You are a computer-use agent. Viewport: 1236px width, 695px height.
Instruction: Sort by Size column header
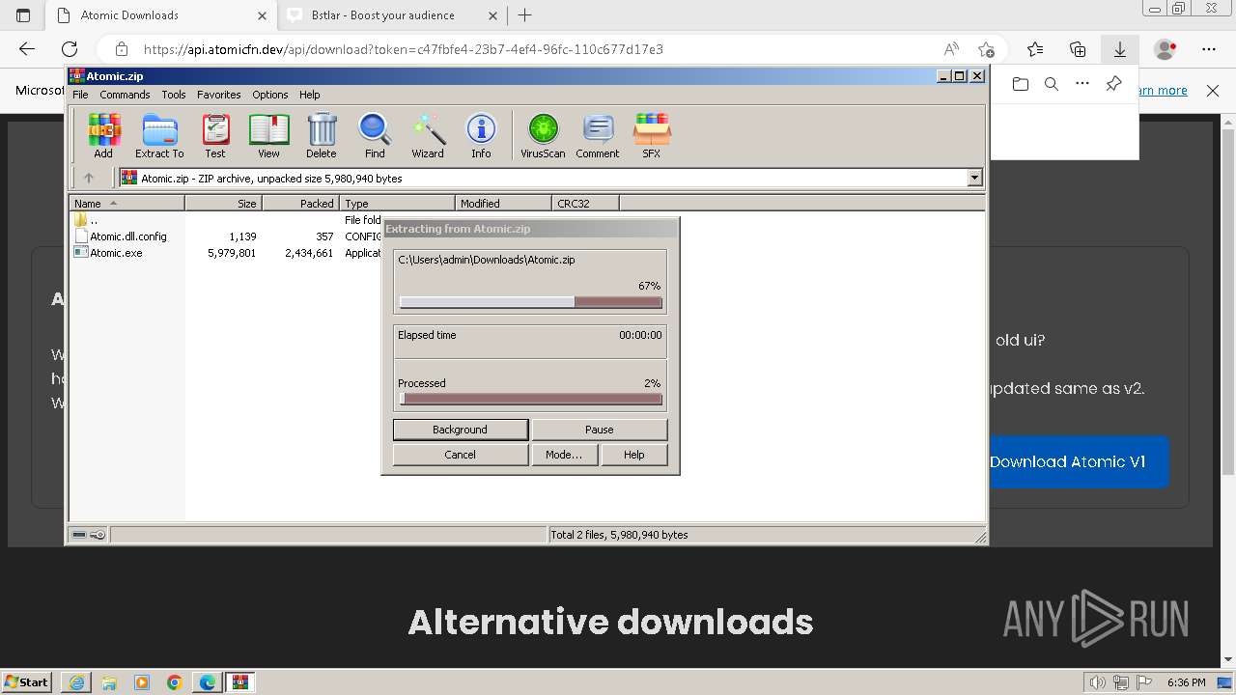pos(223,204)
